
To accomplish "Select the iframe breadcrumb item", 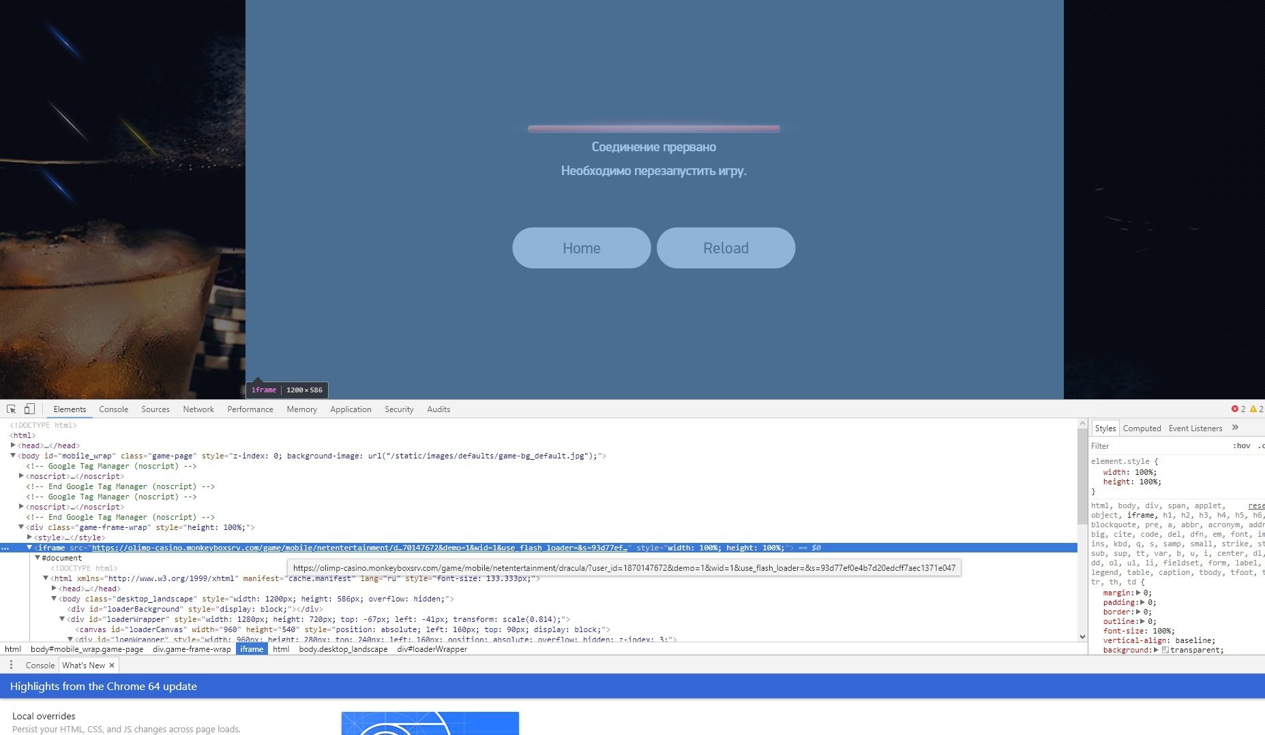I will coord(252,649).
